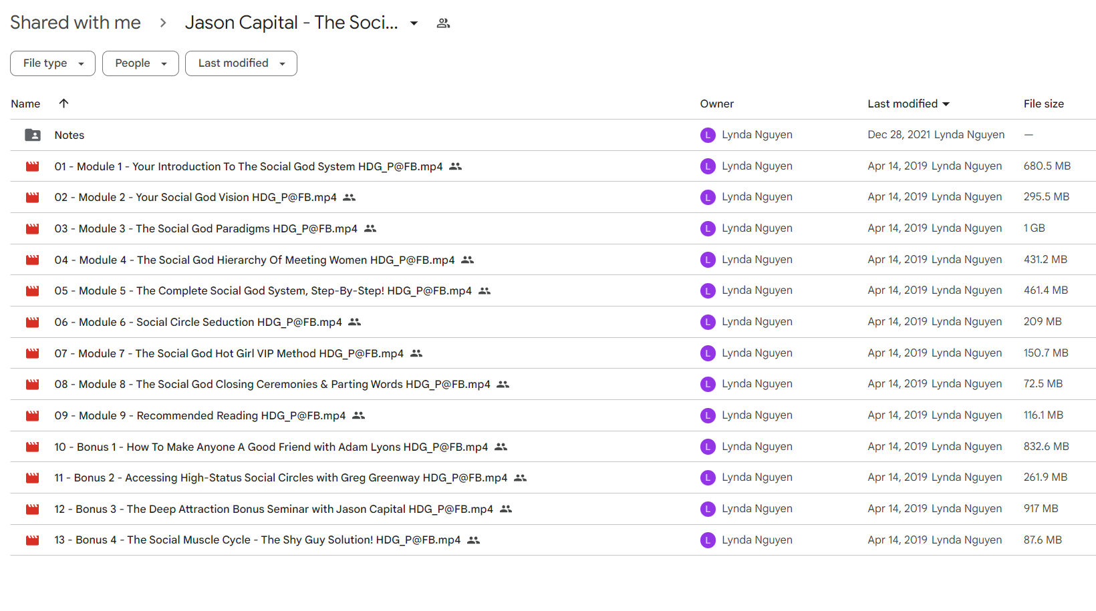Screen dimensions: 1096x611
Task: Reverse sort with the Name arrow icon
Action: [x=64, y=104]
